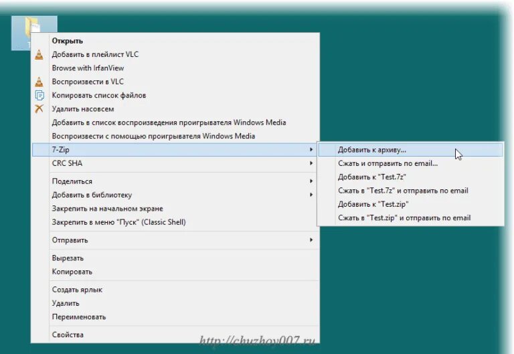
Task: Open the CRC SHA submenu entry
Action: click(x=175, y=163)
